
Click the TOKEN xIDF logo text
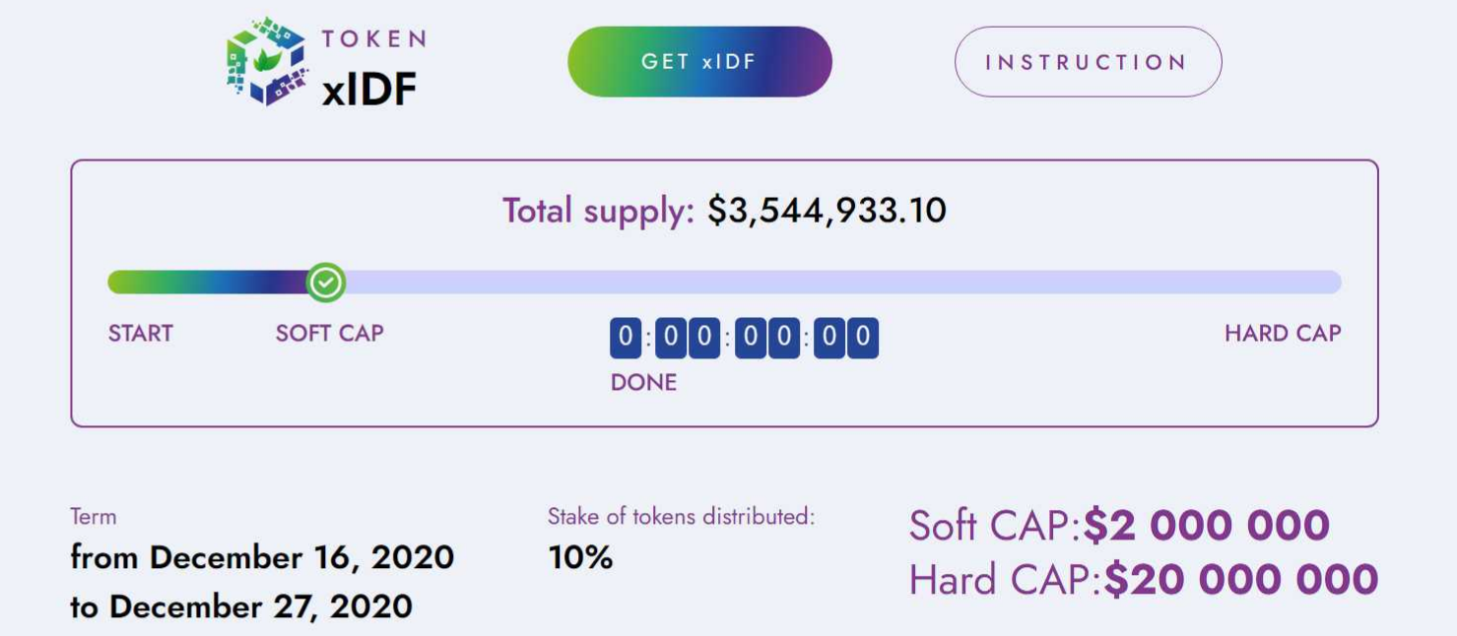pyautogui.click(x=372, y=69)
